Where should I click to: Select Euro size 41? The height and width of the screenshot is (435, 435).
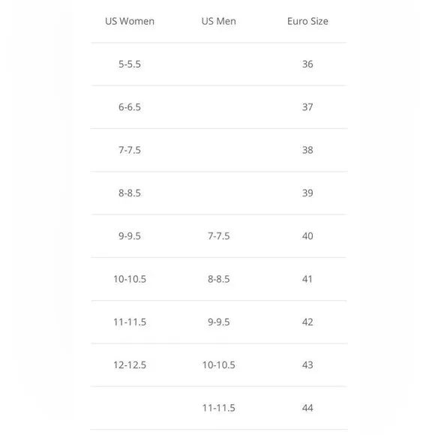307,279
